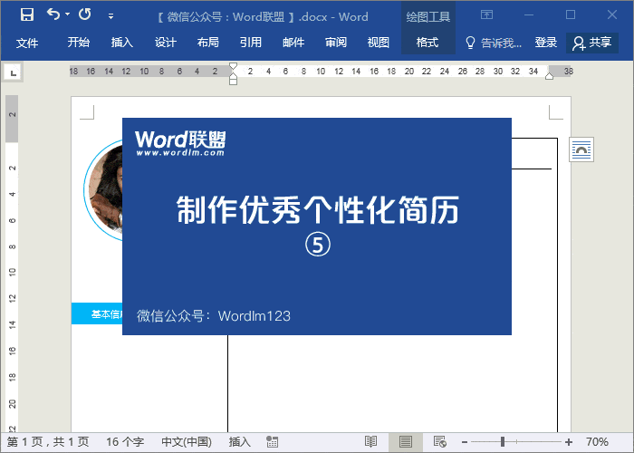The image size is (634, 453).
Task: Toggle the 插入 (Insert) overtype mode
Action: point(240,442)
